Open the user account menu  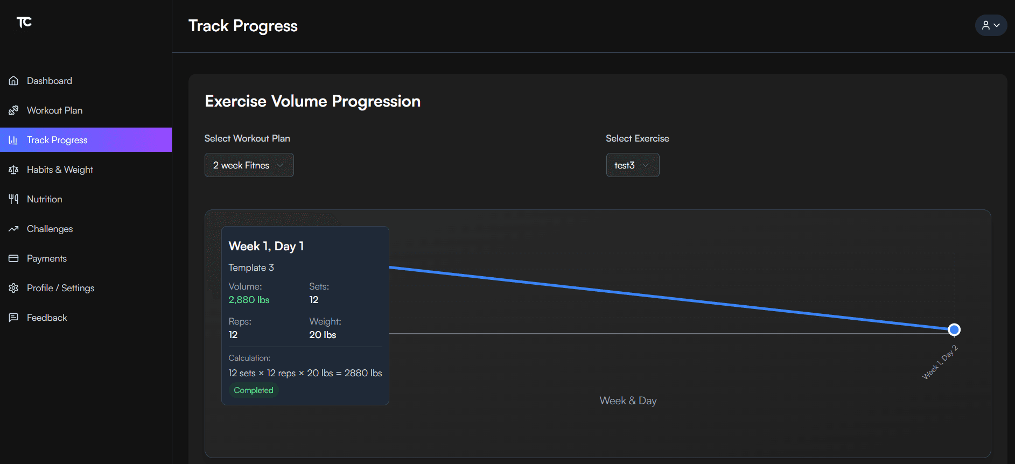point(991,25)
